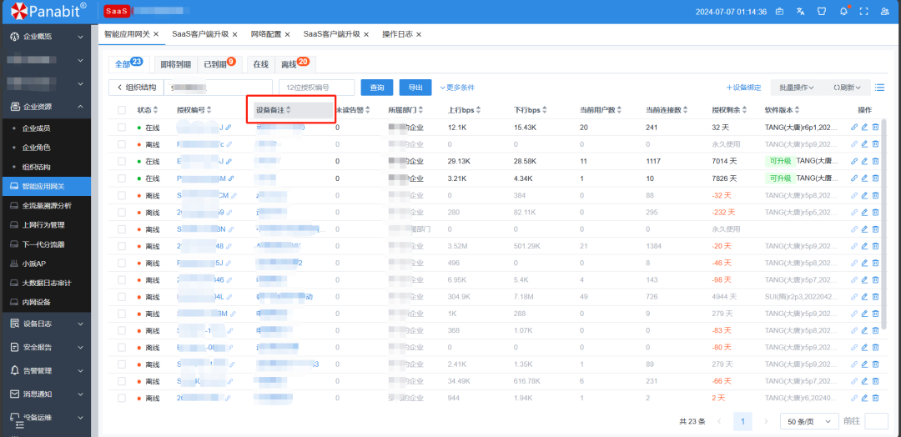Tick checkbox of the 12.1K upstream row
The width and height of the screenshot is (901, 437).
coord(121,128)
